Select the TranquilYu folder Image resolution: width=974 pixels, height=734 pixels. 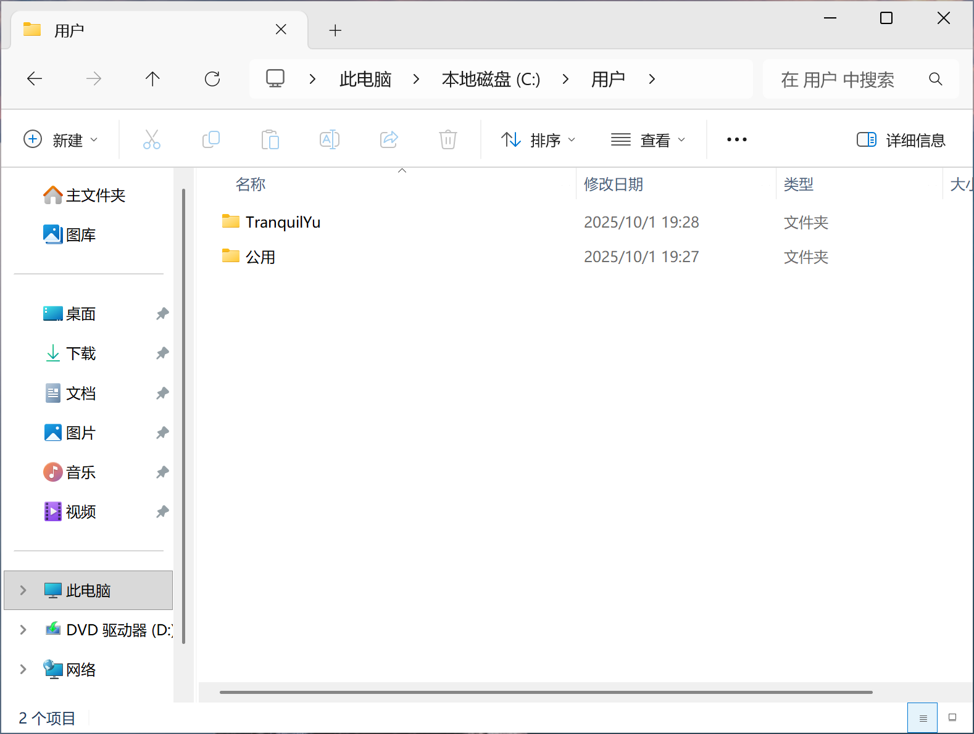click(283, 222)
